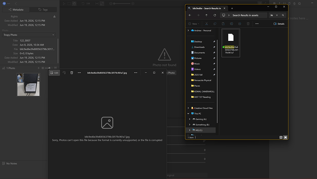Switch to the Tags tab
The height and width of the screenshot is (179, 317).
(x=43, y=10)
